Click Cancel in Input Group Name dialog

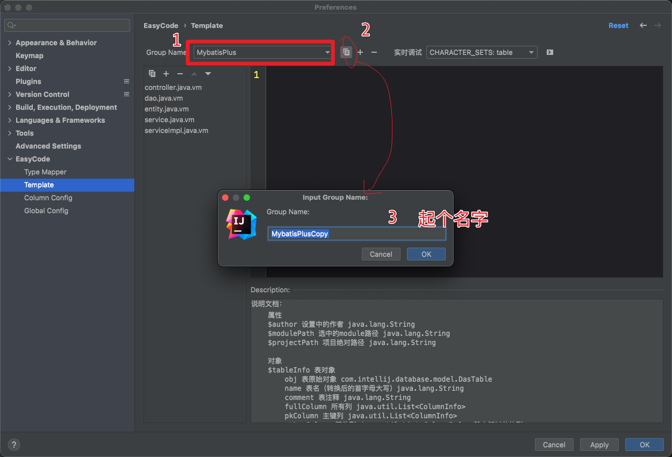[x=381, y=254]
